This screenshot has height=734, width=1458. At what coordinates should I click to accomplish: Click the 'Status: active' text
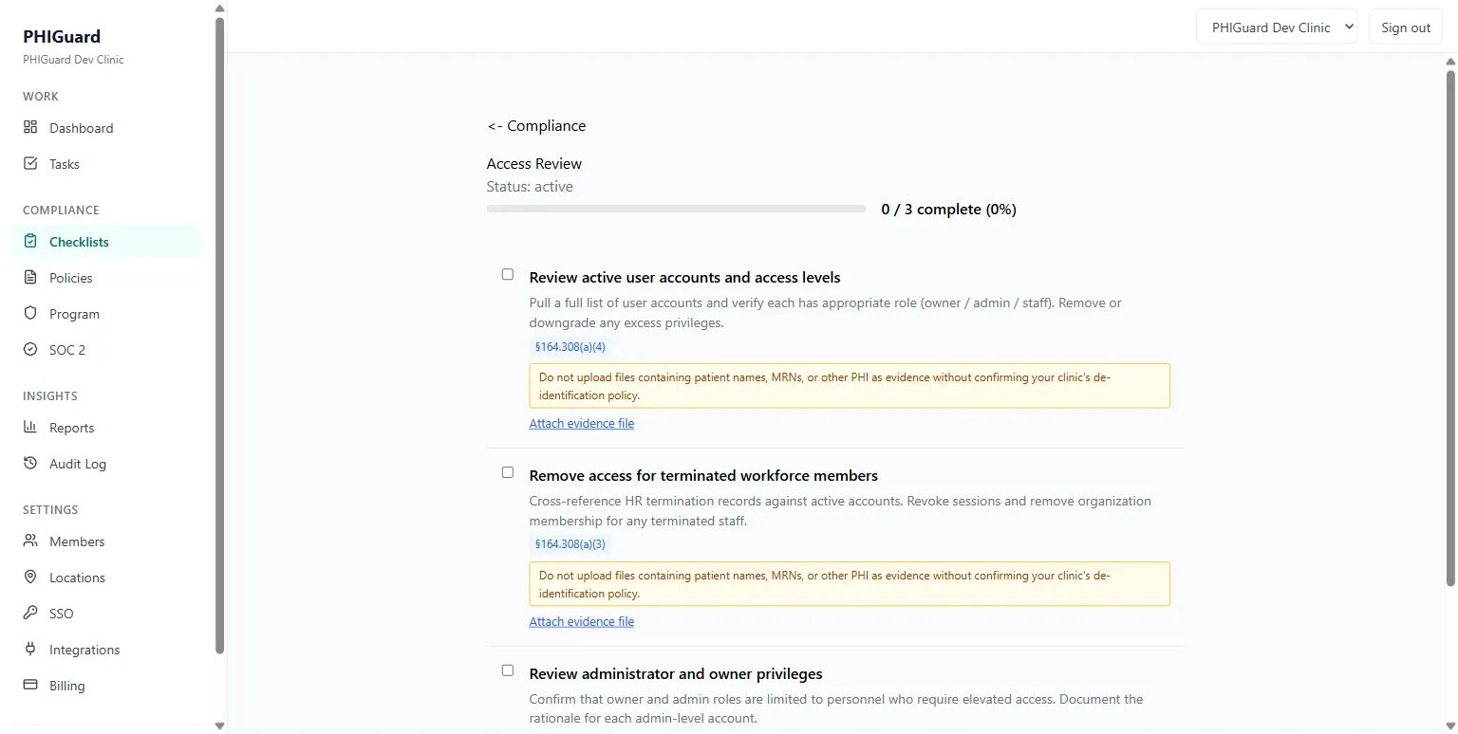pos(530,187)
